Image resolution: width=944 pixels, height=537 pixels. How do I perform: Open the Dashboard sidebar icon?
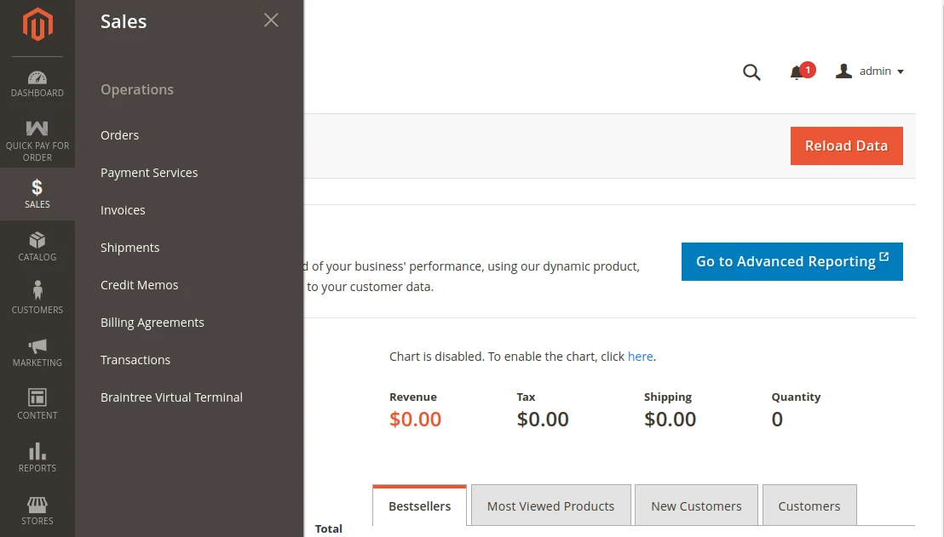[x=37, y=83]
